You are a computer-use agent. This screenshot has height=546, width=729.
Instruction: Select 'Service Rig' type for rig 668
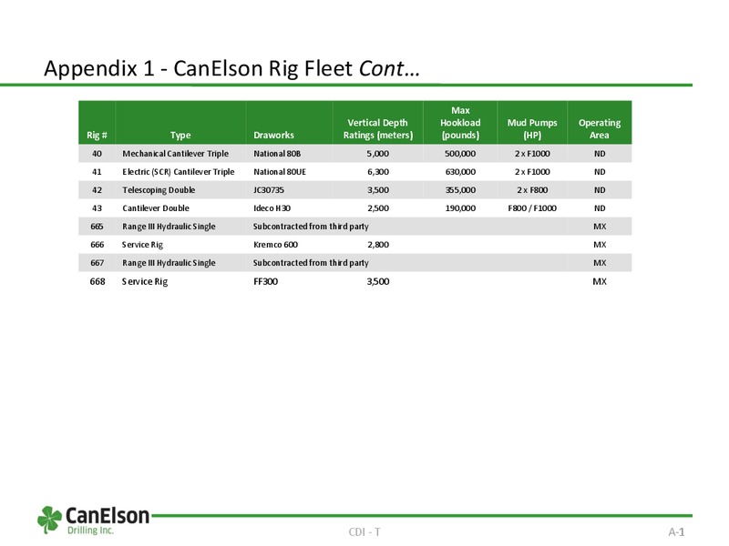click(x=145, y=282)
